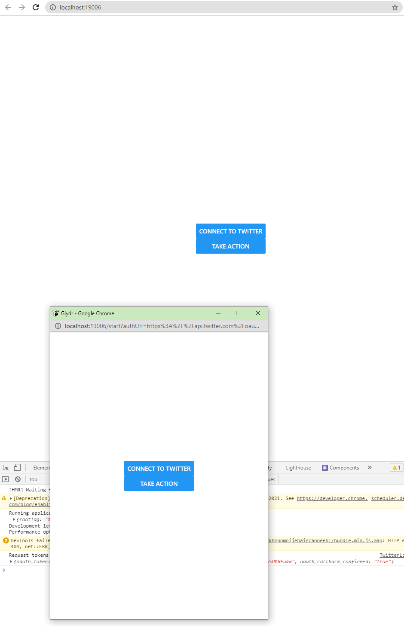Open the scheduler.de source link
This screenshot has height=626, width=404.
388,498
